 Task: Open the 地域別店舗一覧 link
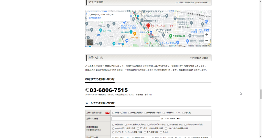[202, 3]
